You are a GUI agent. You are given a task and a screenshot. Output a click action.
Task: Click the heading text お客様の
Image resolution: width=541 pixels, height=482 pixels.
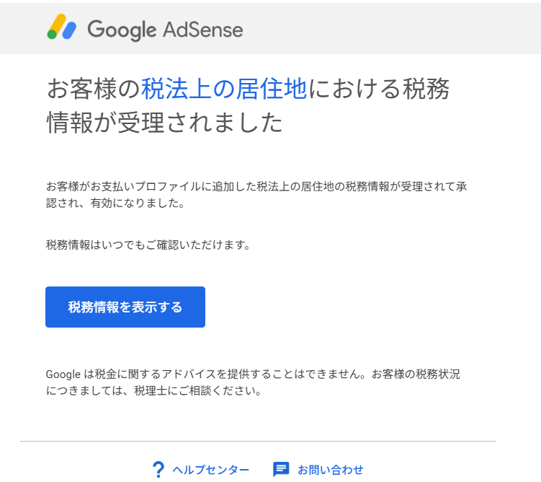pyautogui.click(x=93, y=89)
